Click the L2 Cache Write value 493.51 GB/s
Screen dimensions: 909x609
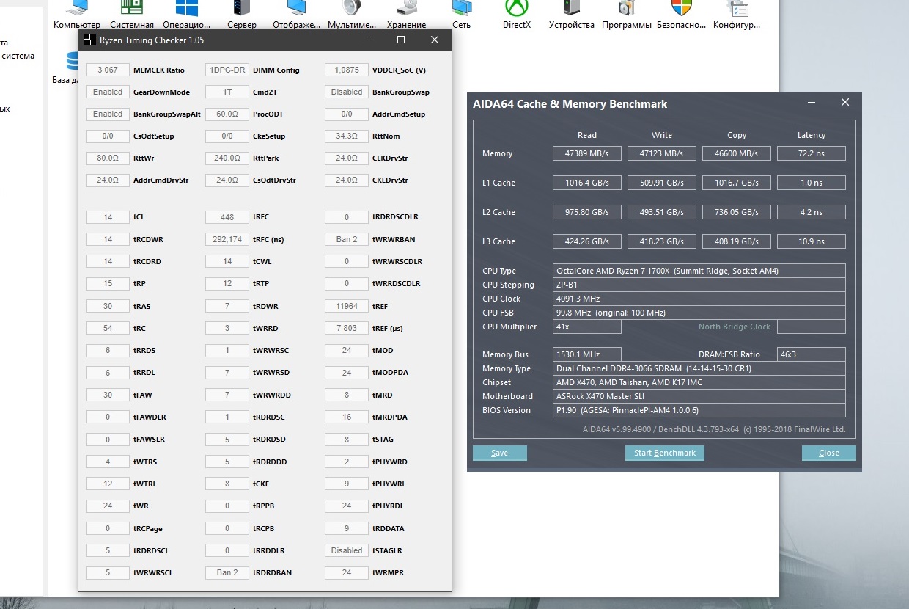click(662, 212)
